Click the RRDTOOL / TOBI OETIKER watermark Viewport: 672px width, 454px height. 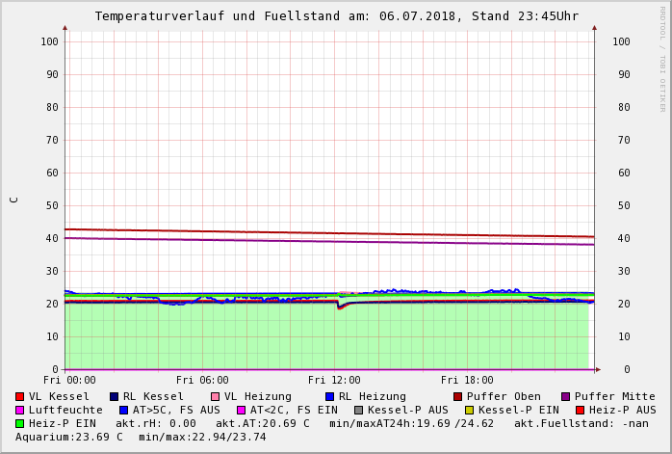click(662, 58)
